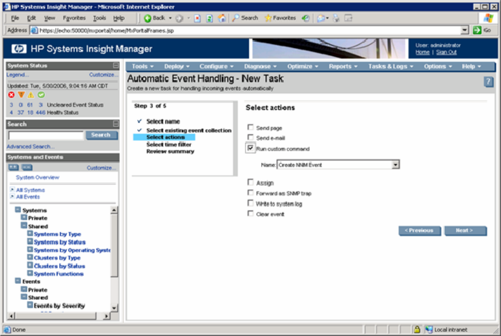Screen dimensions: 501x336
Task: Open the Deploy dropdown menu
Action: (177, 66)
